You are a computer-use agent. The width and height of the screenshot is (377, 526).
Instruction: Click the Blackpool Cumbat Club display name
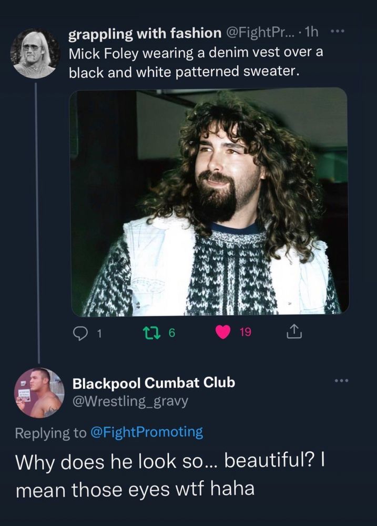pyautogui.click(x=154, y=383)
